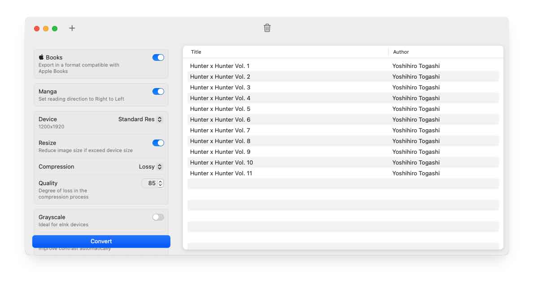Click the Apple logo beside Books

pyautogui.click(x=41, y=57)
